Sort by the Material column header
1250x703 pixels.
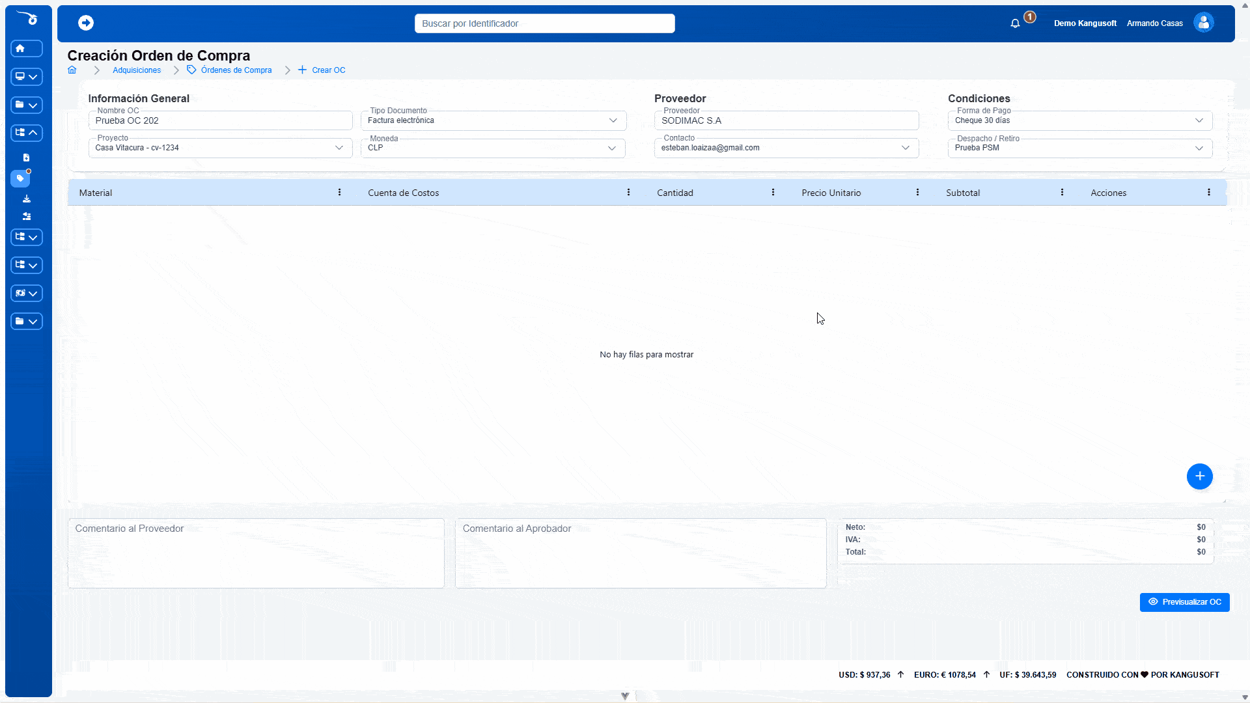96,193
